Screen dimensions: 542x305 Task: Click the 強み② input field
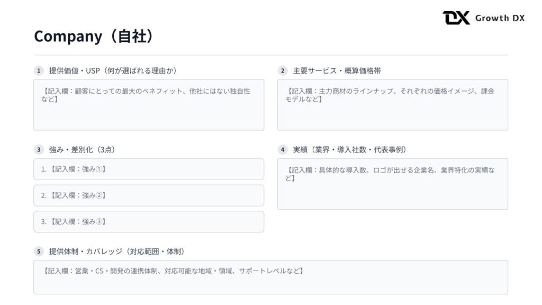coord(149,195)
